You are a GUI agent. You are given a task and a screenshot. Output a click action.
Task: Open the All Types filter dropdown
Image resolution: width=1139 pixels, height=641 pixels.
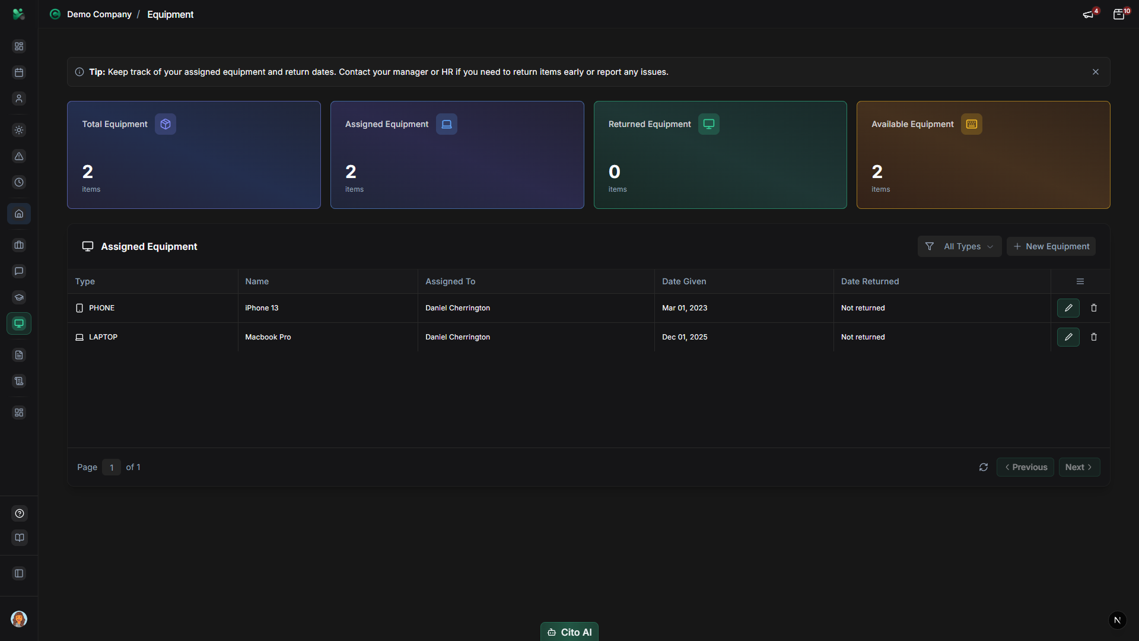959,246
